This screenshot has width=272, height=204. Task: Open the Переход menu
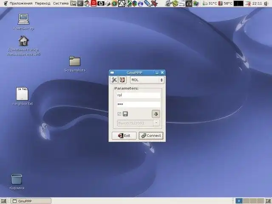pyautogui.click(x=42, y=3)
